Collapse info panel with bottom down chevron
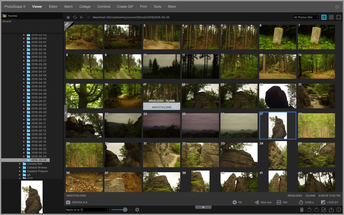The image size is (344, 215). click(203, 207)
